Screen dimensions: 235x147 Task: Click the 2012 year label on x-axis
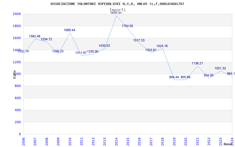click(93, 142)
